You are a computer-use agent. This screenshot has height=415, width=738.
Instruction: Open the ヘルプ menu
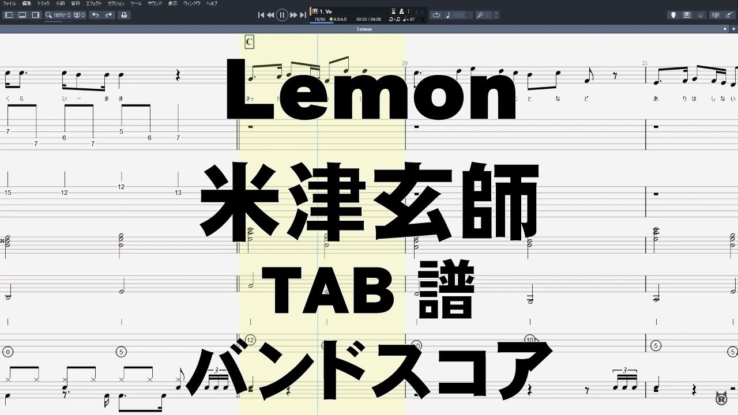212,3
